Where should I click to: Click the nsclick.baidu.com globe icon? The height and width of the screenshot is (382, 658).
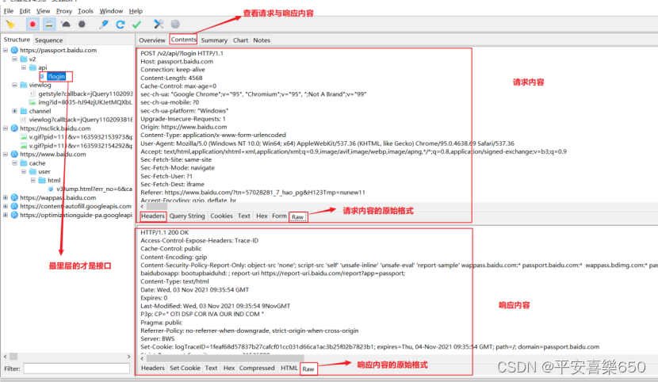pos(14,128)
